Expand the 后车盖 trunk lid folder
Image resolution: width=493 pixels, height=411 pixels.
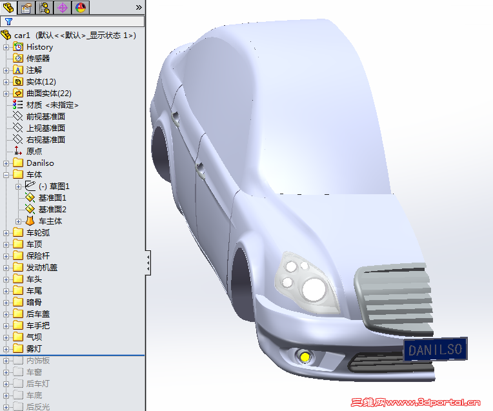click(6, 315)
